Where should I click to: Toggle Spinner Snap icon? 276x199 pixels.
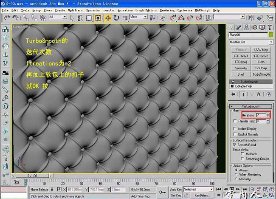pyautogui.click(x=199, y=18)
